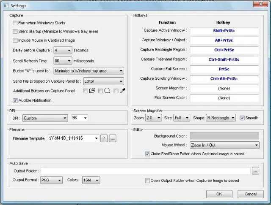This screenshot has width=271, height=205.
Task: Click the Screen Magnifier hotkey field
Action: tap(224, 88)
